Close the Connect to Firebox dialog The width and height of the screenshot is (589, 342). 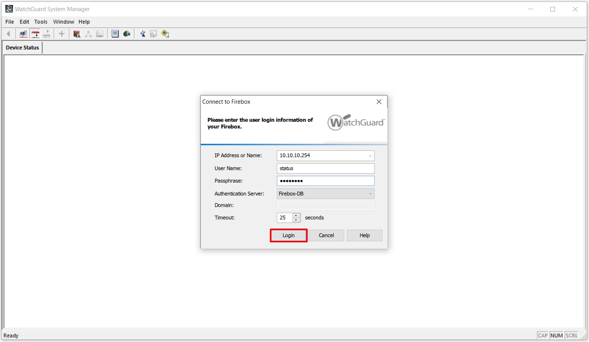point(379,102)
